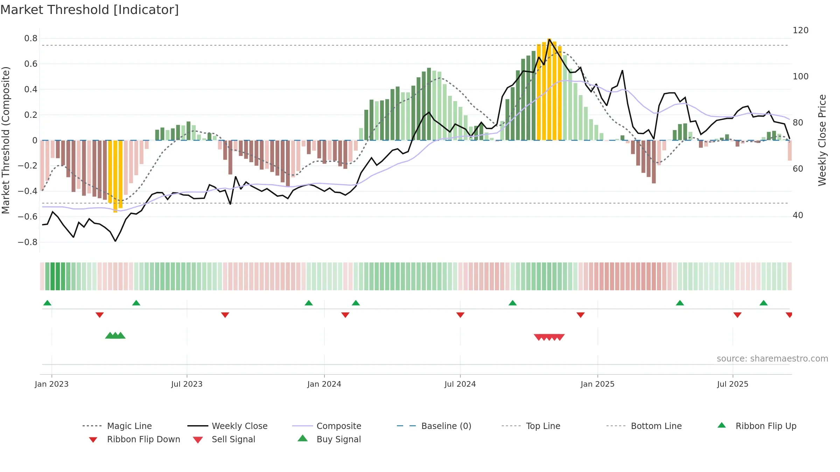Toggle the Bottom Line legend entry
This screenshot has height=472, width=840.
(644, 426)
